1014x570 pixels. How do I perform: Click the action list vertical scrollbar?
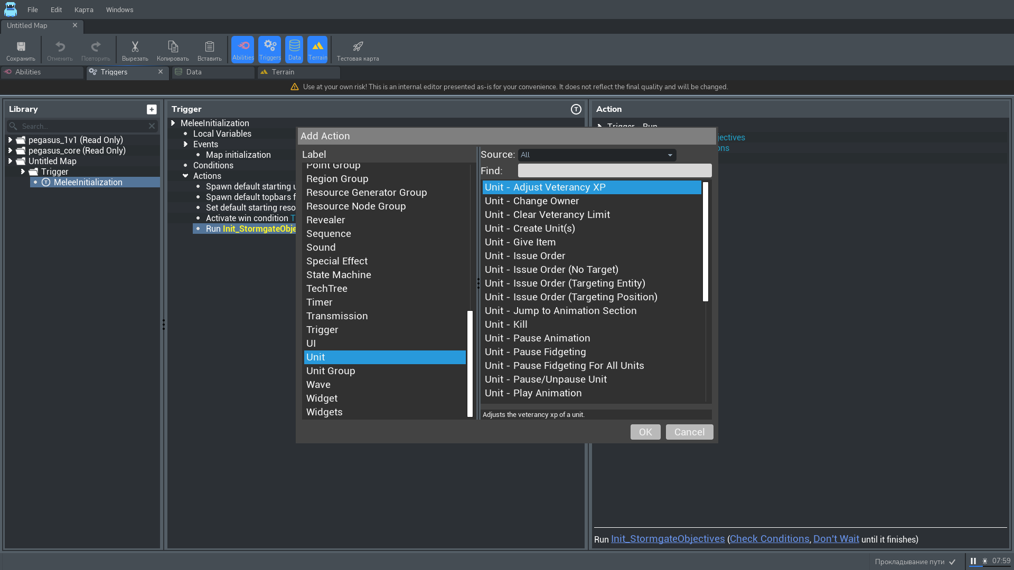(x=705, y=242)
